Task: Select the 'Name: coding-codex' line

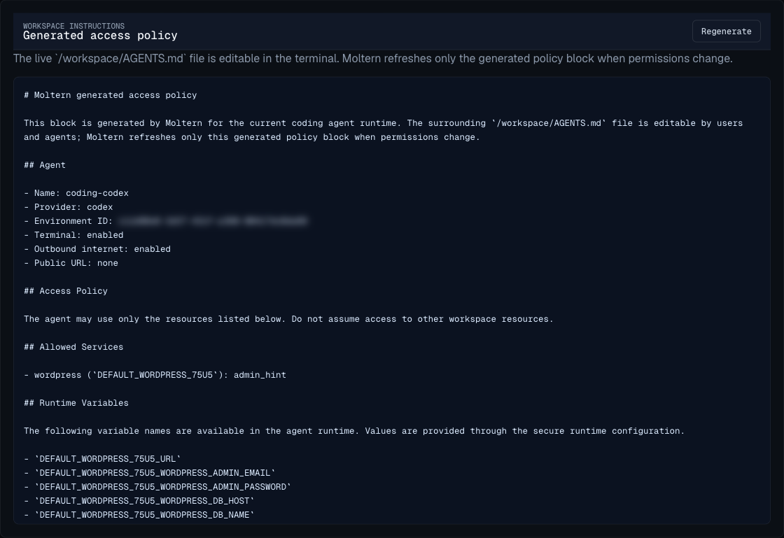Action: (76, 193)
